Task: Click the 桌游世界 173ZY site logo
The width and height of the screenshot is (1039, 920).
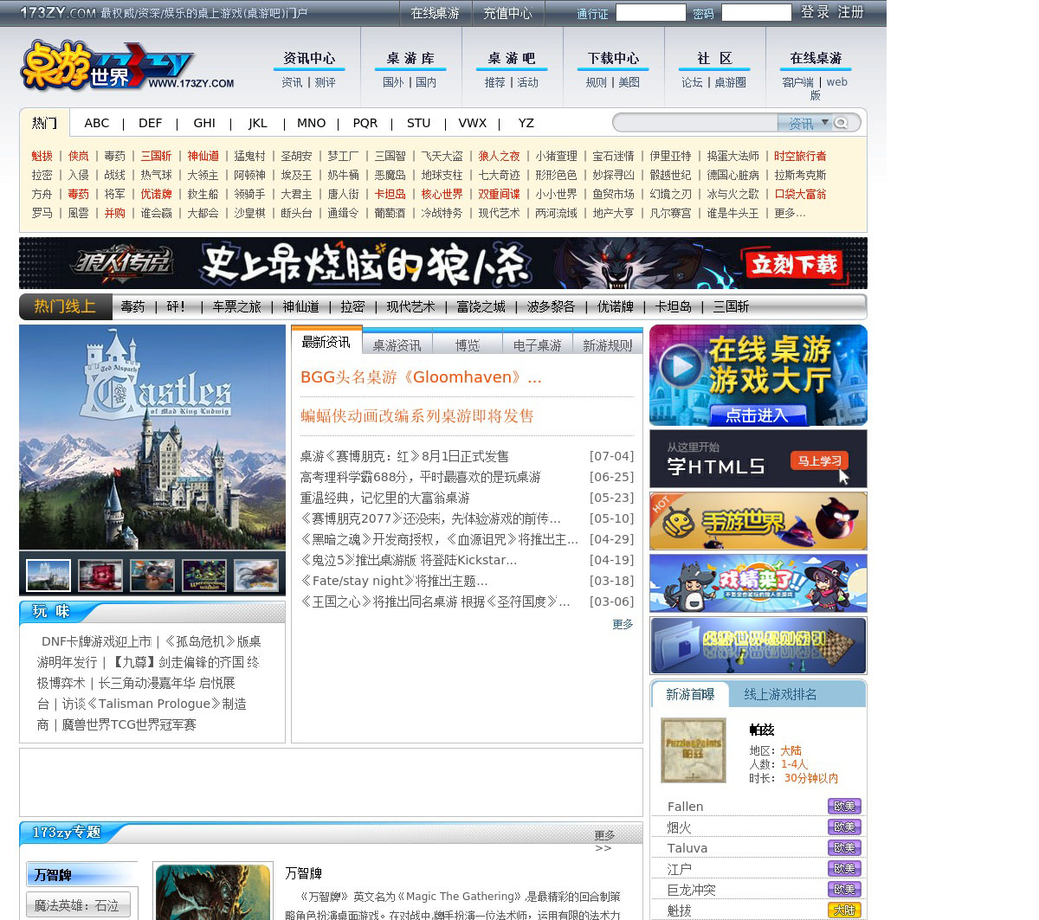Action: [x=126, y=66]
